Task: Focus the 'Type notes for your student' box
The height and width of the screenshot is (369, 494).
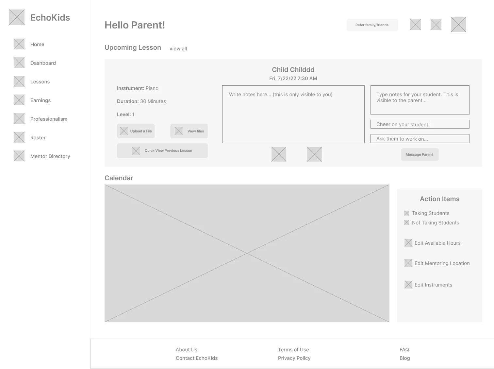Action: [420, 100]
